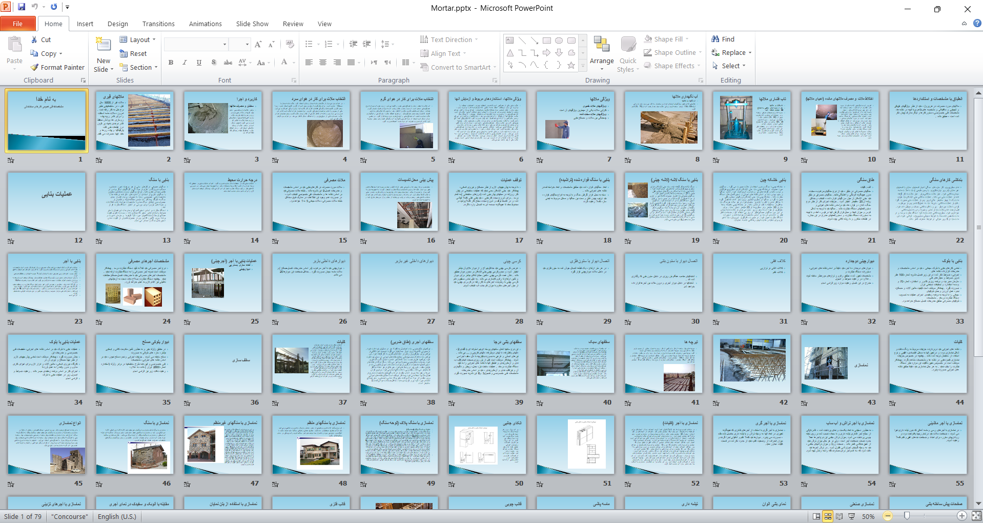
Task: Switch to the Insert tab
Action: click(x=85, y=24)
